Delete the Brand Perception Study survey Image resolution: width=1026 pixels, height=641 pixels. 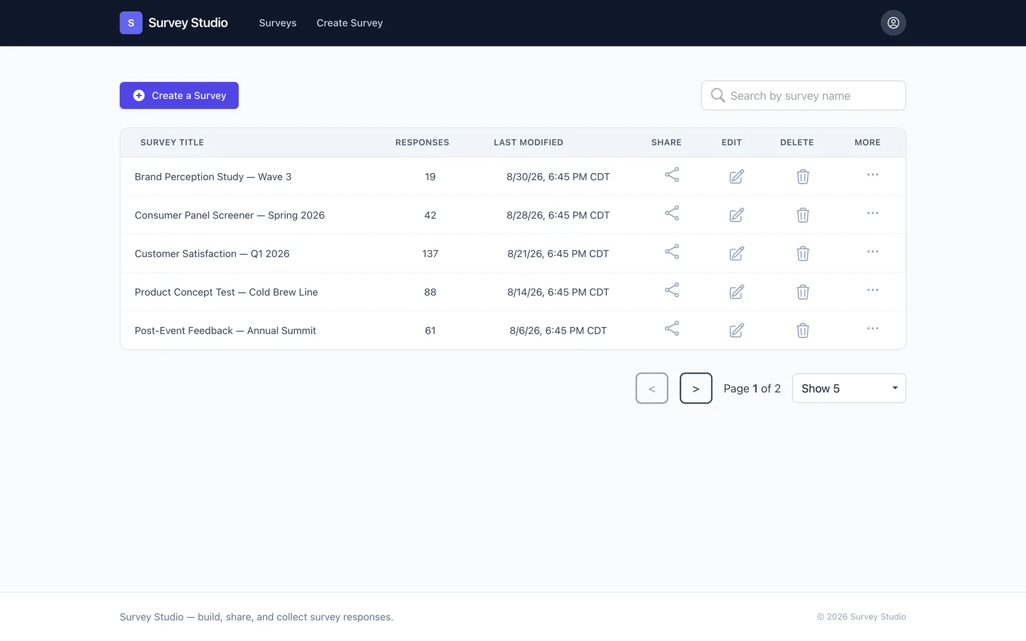click(x=803, y=176)
